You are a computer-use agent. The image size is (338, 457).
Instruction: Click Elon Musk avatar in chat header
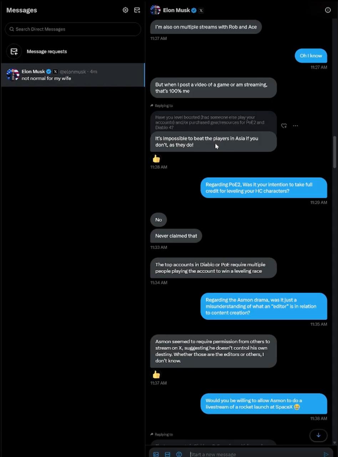[x=155, y=10]
